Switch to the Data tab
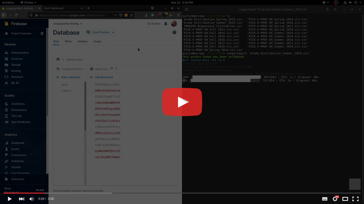 tap(56, 41)
